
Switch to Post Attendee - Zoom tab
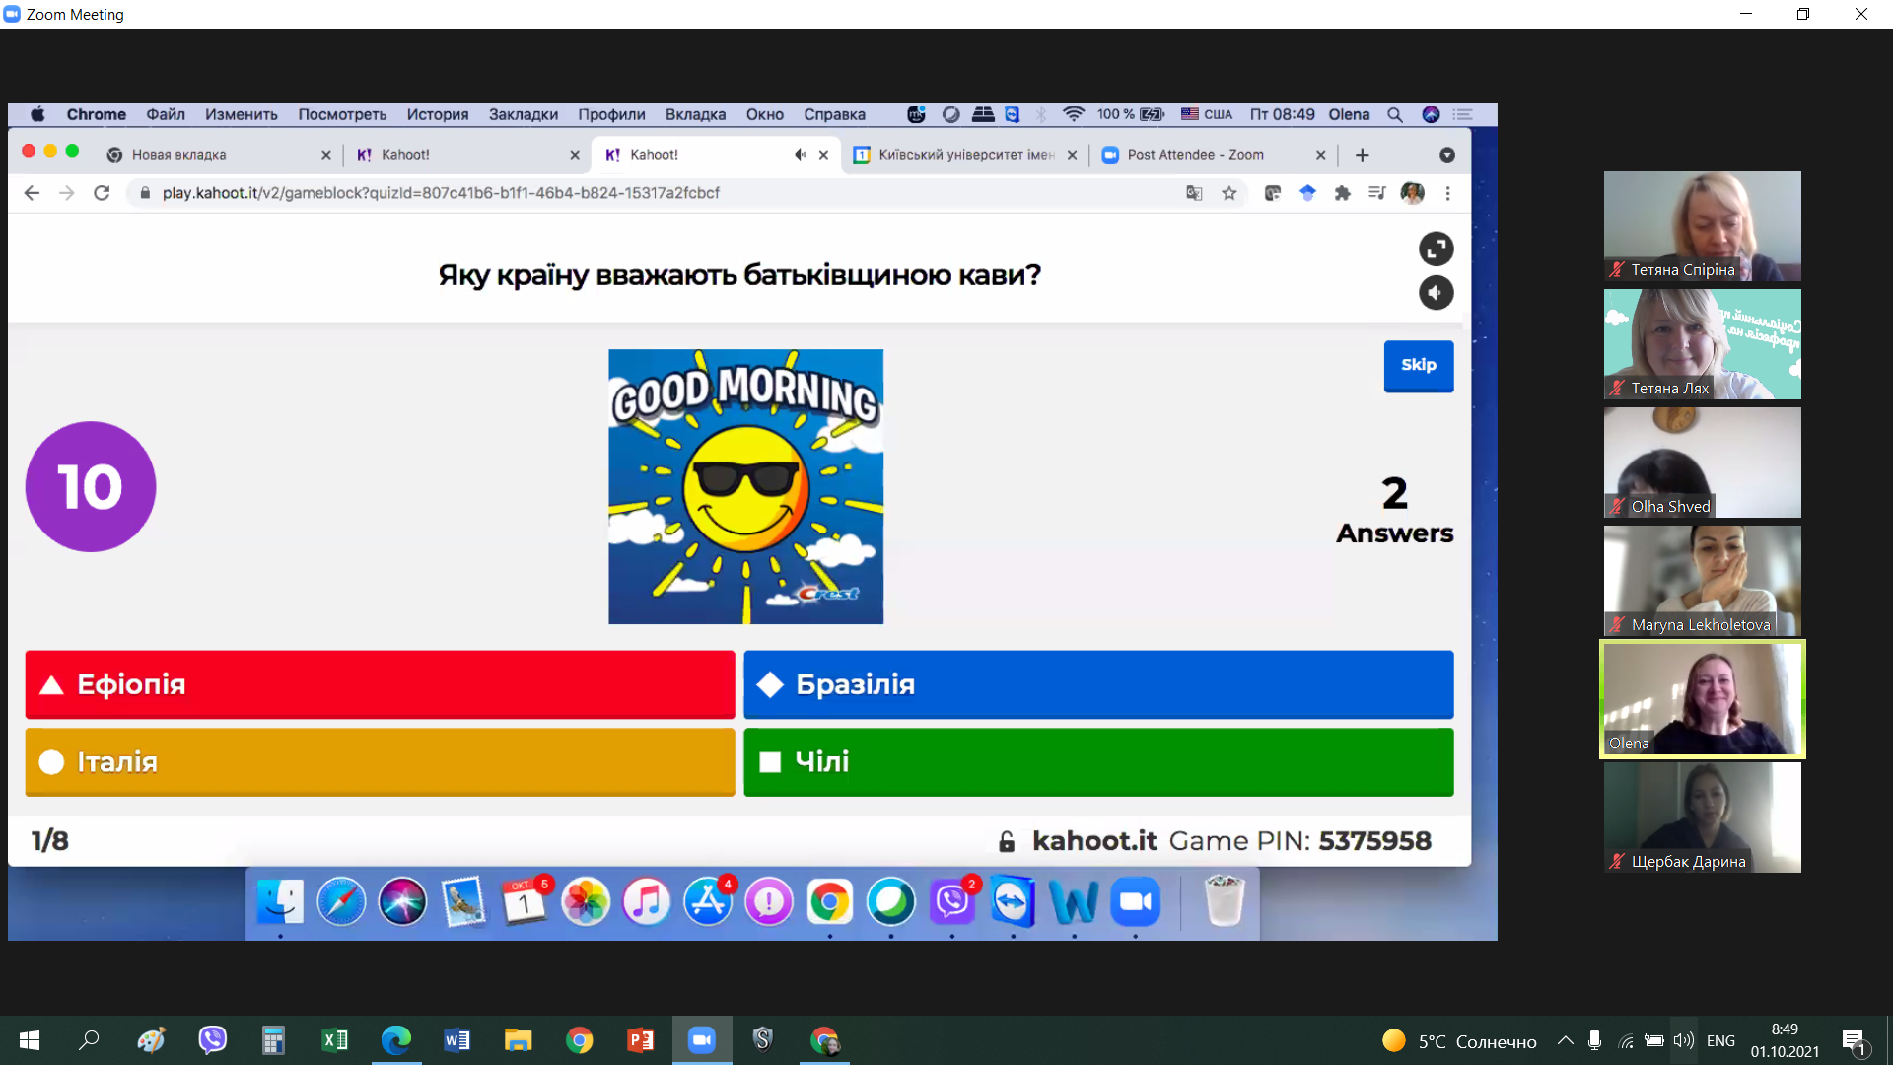(1195, 155)
